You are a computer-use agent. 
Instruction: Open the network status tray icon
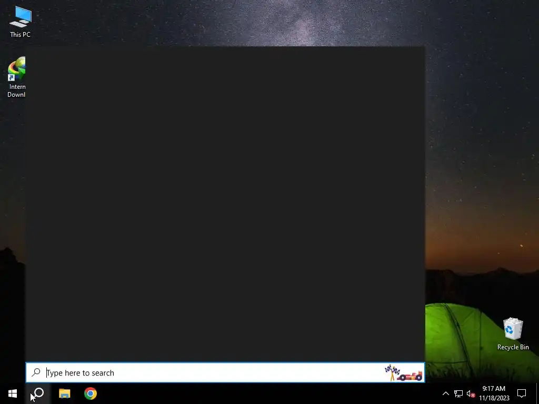point(458,393)
